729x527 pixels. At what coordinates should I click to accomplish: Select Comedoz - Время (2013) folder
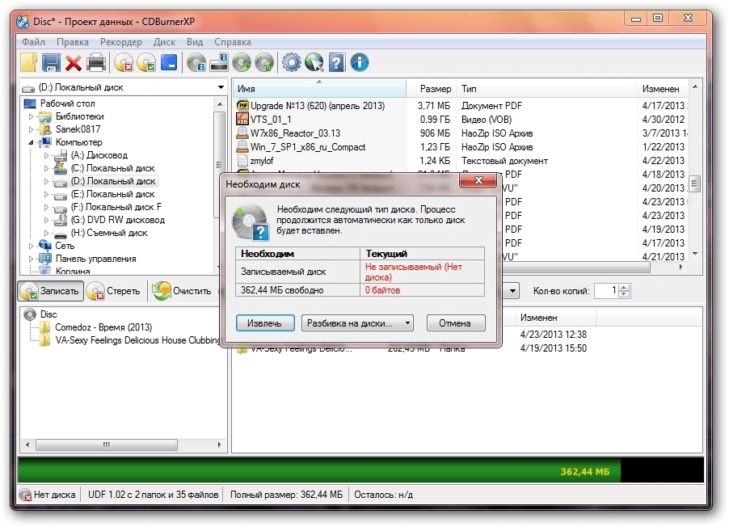click(103, 327)
